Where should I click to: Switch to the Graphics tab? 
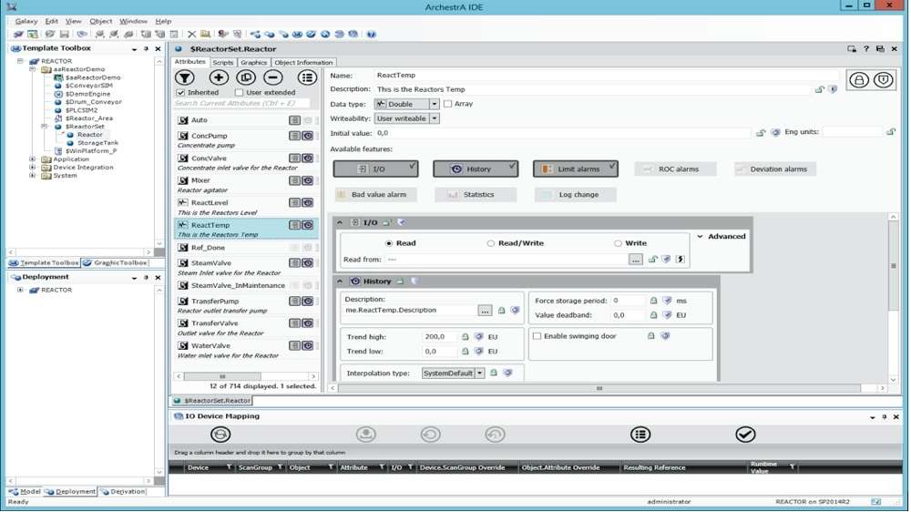point(253,63)
